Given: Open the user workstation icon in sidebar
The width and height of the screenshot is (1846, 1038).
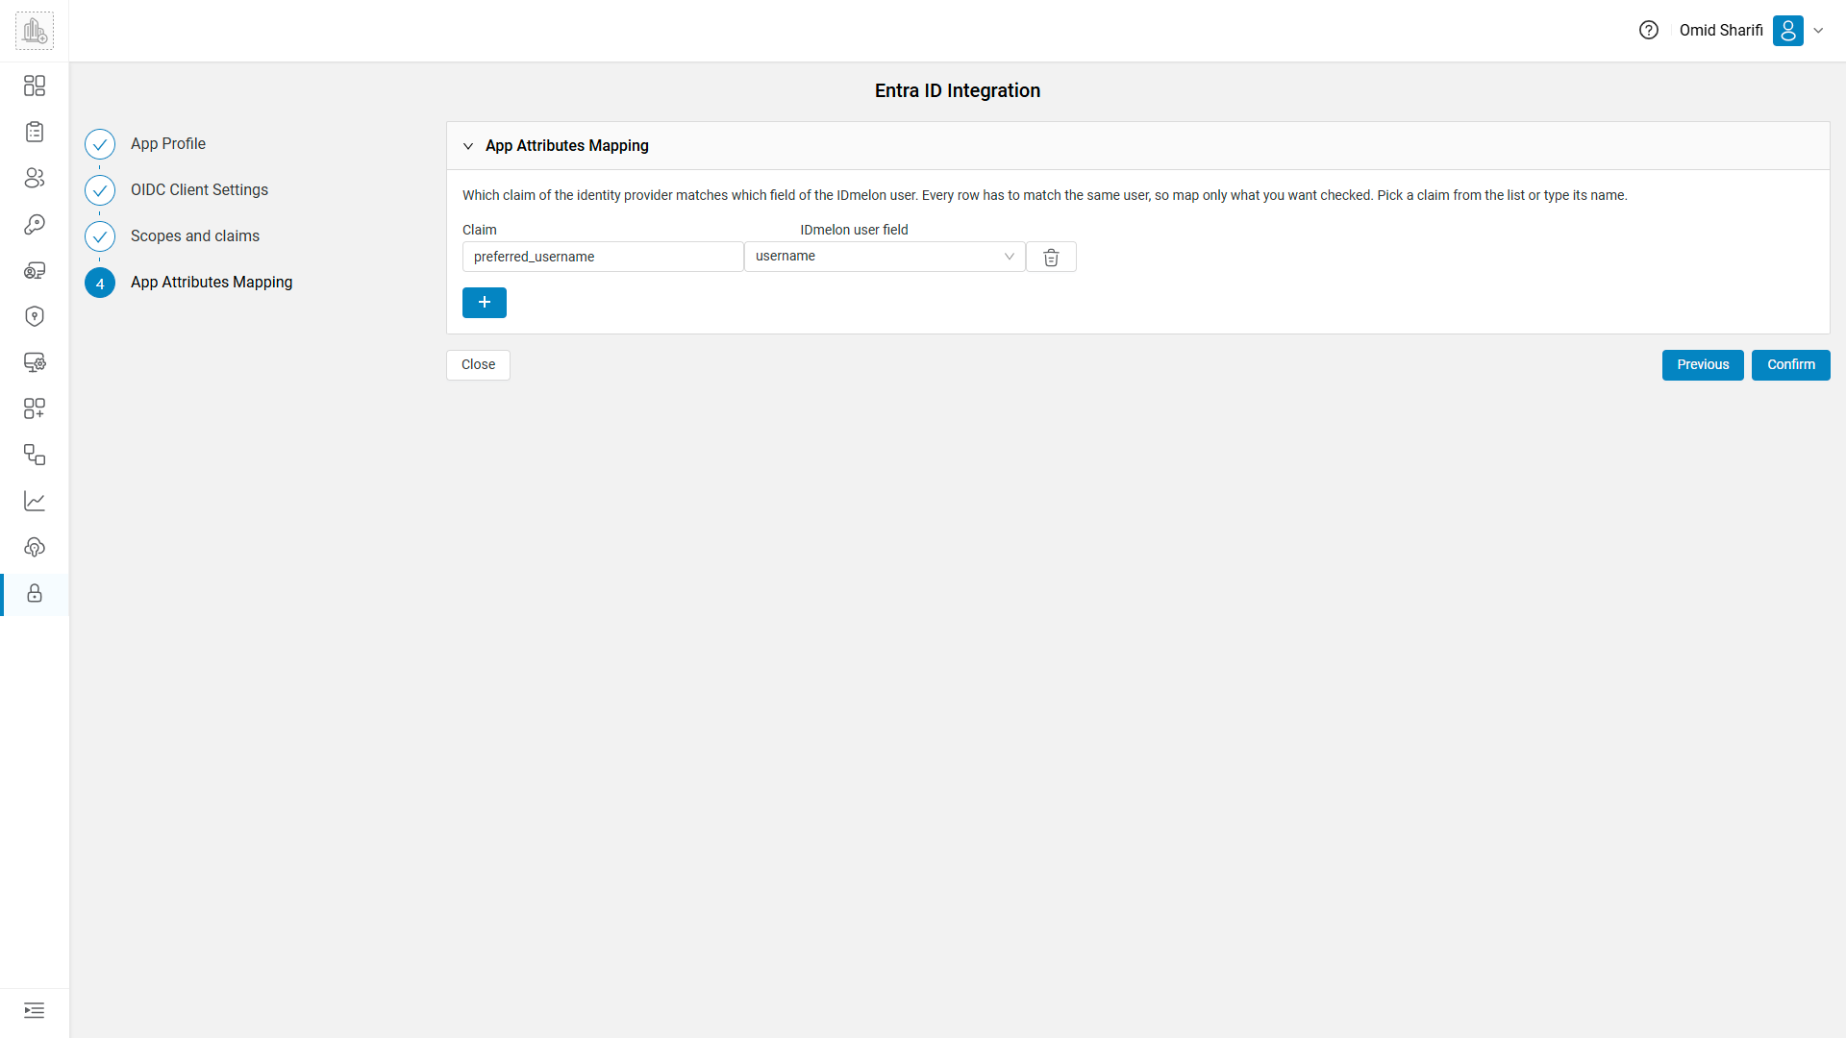Looking at the screenshot, I should pos(35,270).
